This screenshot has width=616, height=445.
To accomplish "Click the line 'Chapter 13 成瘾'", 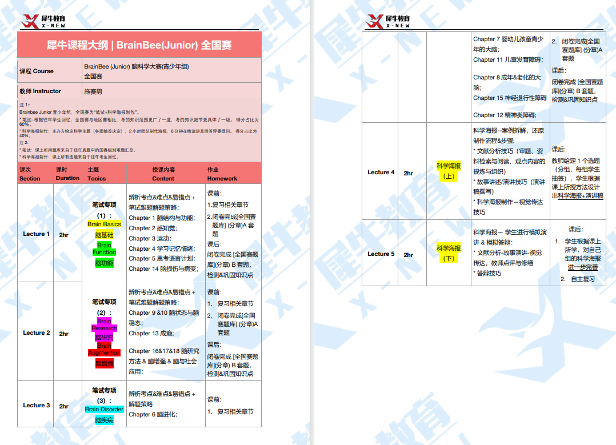I will [151, 334].
